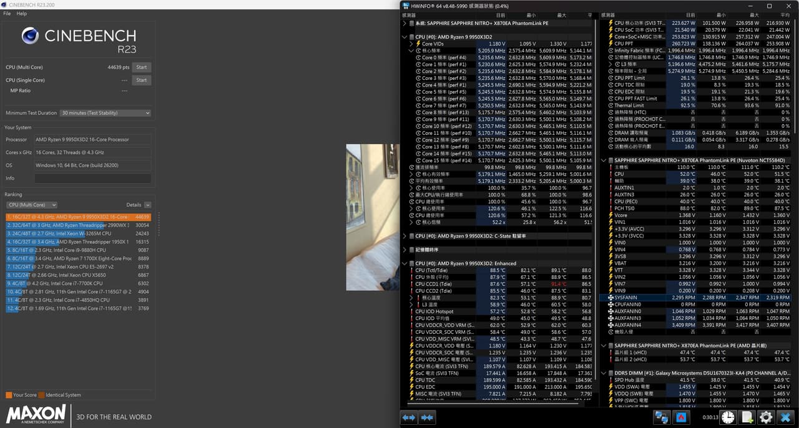Click the blue X close sensors icon

(x=785, y=417)
